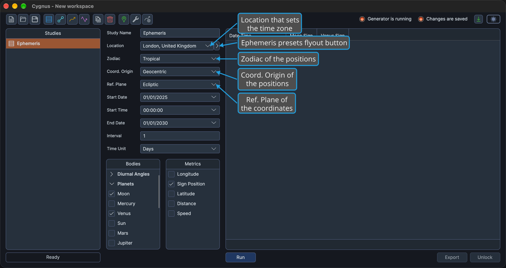Open the Start Date picker

pos(180,97)
